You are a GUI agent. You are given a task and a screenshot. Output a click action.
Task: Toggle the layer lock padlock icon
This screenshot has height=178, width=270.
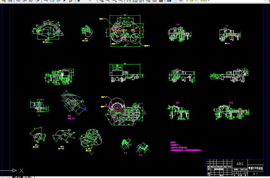202,1
